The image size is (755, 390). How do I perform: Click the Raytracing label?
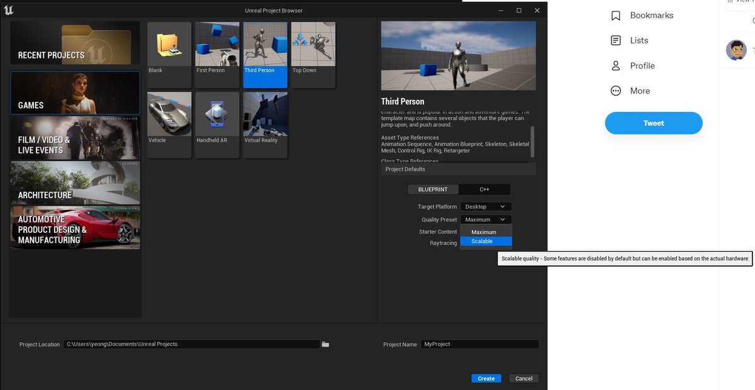point(444,243)
